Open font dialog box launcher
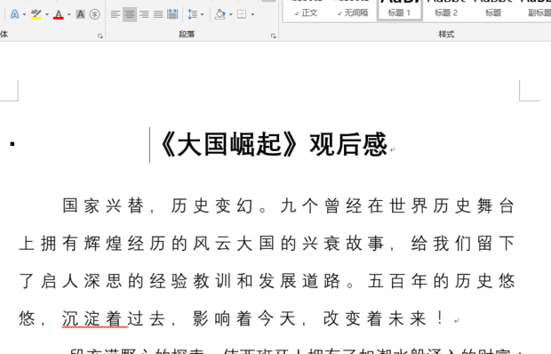Viewport: 551px width, 354px height. (100, 36)
